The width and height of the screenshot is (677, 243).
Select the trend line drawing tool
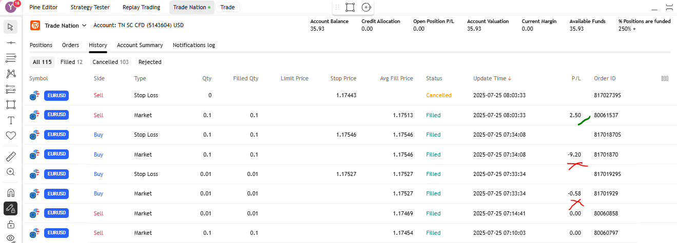10,43
